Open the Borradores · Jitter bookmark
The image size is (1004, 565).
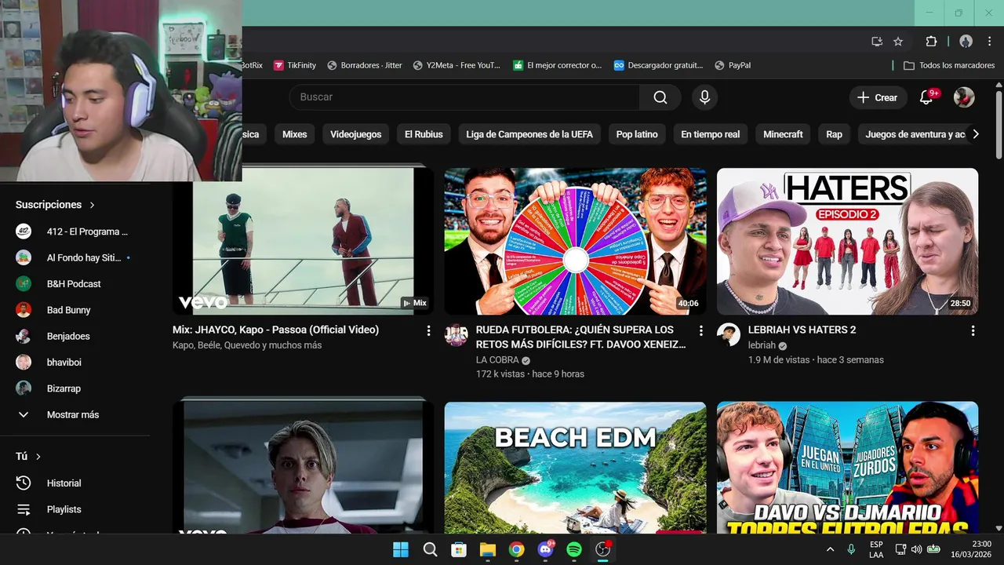(365, 65)
